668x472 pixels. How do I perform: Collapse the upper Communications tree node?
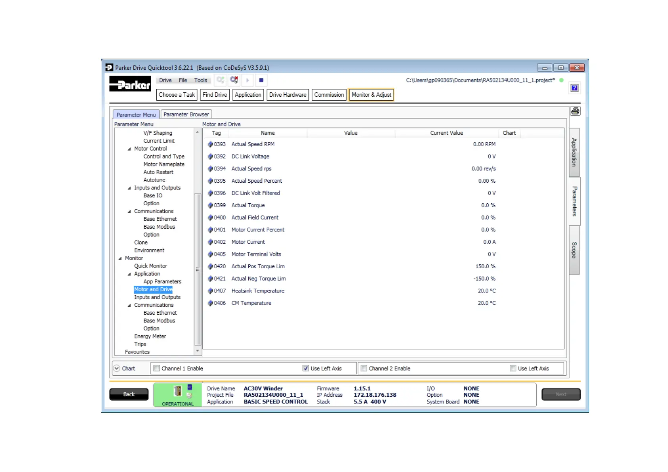129,212
